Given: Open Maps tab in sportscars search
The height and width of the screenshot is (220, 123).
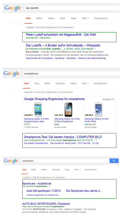Looking at the screenshot, I should (x=67, y=170).
